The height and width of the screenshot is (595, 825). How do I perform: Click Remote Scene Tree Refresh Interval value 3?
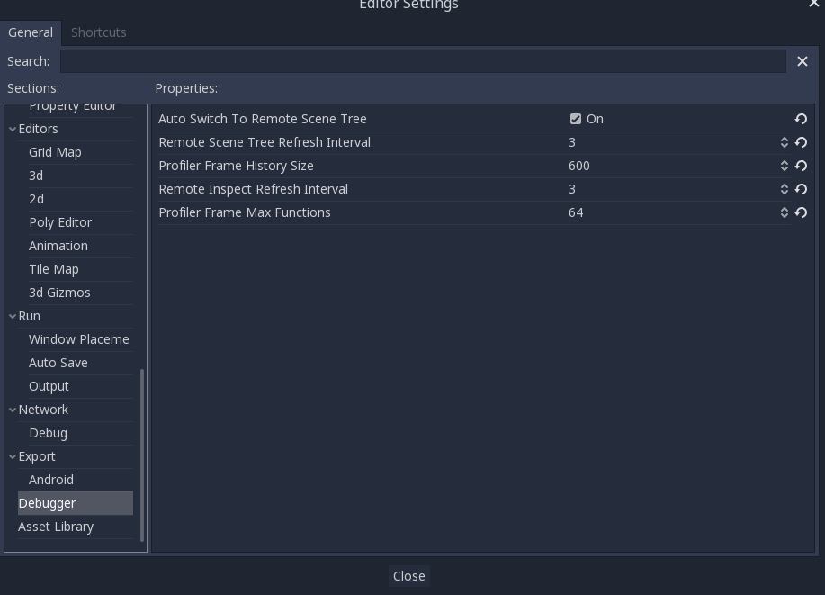[x=572, y=142]
